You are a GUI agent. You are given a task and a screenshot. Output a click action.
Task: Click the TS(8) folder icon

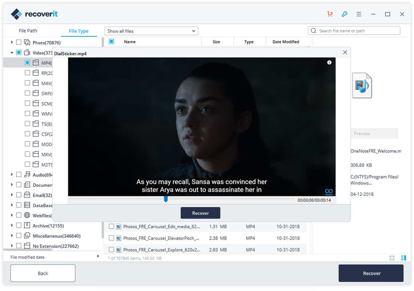click(x=36, y=124)
